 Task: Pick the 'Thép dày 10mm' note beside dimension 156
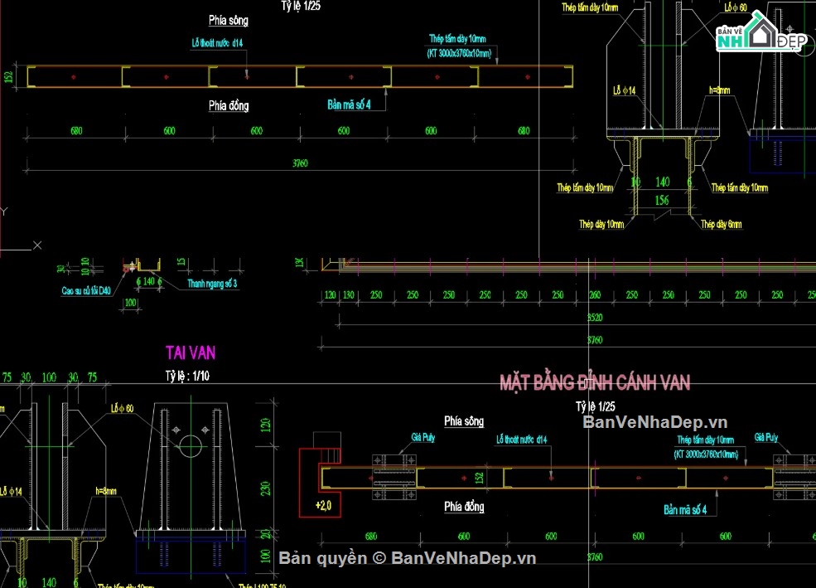(601, 225)
